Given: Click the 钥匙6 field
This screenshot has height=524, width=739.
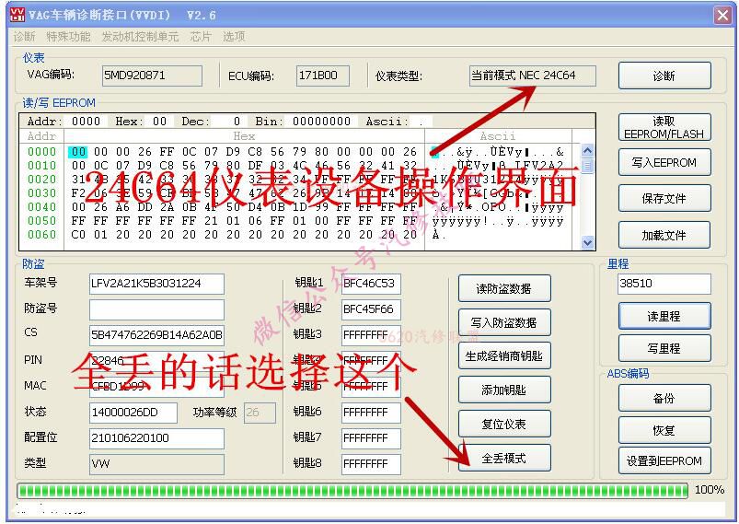Looking at the screenshot, I should pos(372,413).
